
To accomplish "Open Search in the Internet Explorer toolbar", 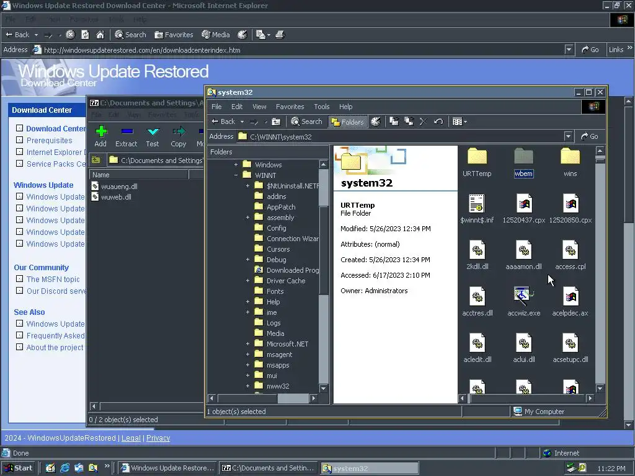I will point(130,35).
